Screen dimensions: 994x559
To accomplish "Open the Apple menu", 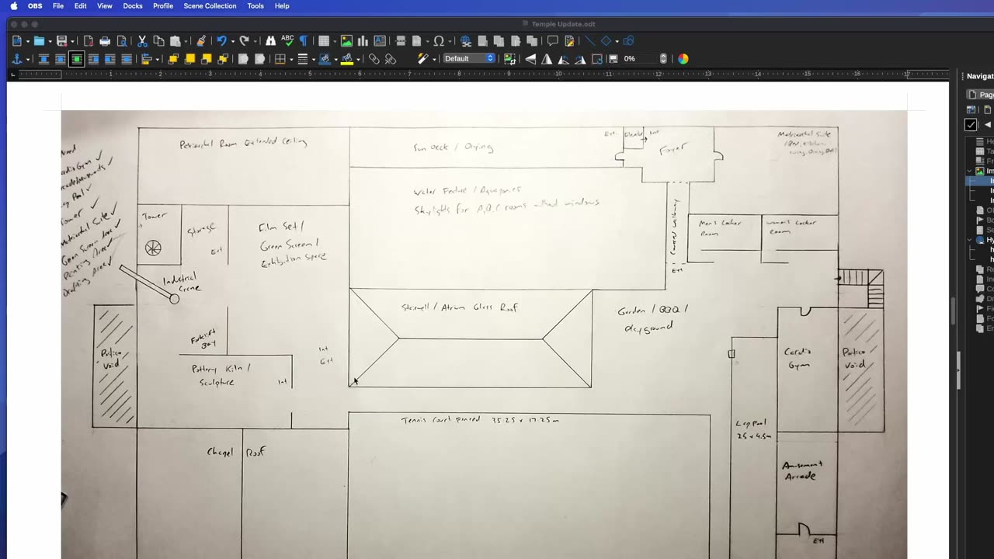I will [14, 5].
